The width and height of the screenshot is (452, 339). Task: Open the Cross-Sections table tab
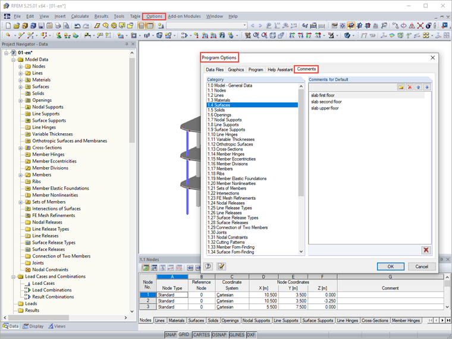(375, 320)
